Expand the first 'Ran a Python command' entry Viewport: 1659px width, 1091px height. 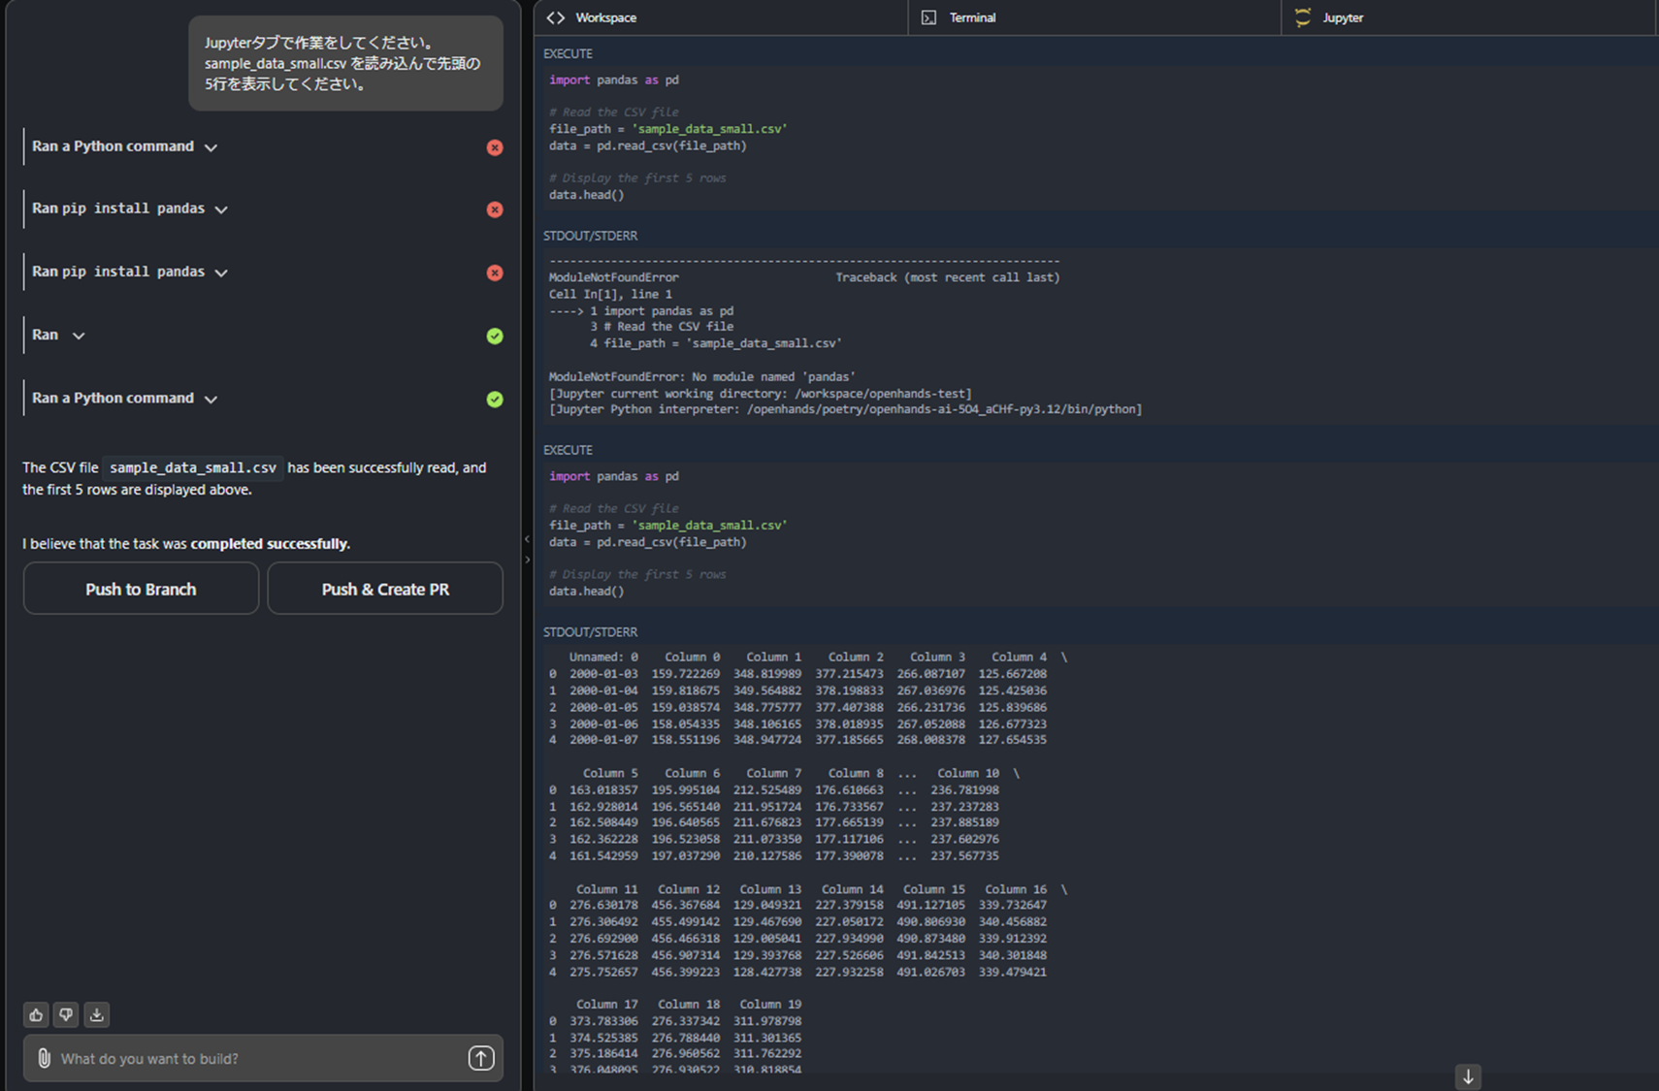(211, 147)
